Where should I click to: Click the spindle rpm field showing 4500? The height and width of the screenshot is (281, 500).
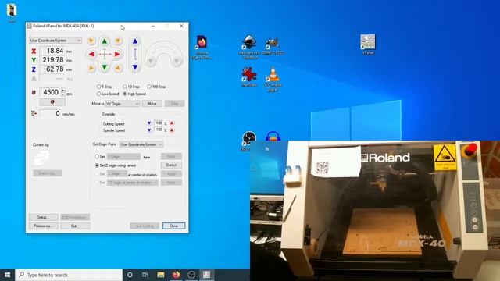(x=50, y=92)
